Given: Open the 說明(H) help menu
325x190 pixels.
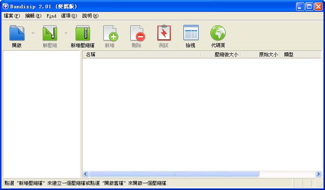Looking at the screenshot, I should pos(90,16).
